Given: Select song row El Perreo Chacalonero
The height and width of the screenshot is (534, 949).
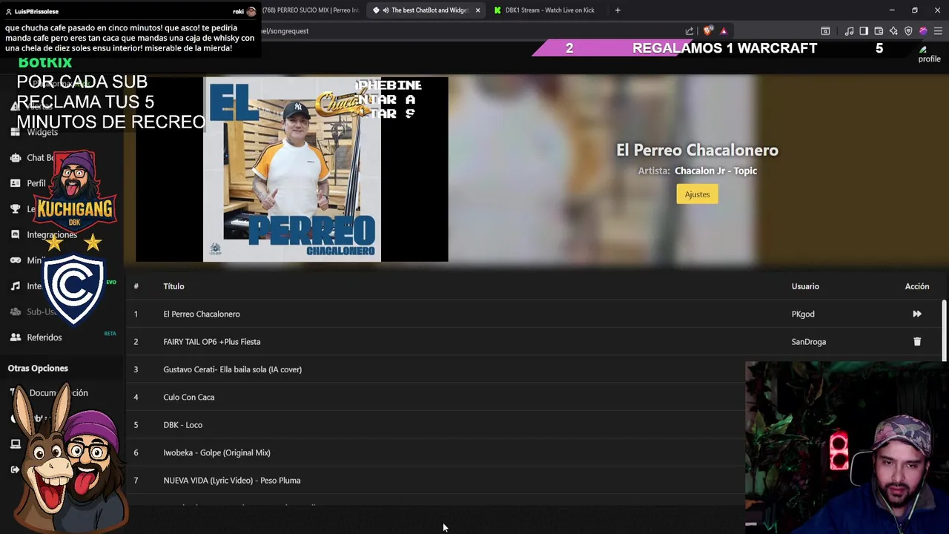Looking at the screenshot, I should pos(534,314).
